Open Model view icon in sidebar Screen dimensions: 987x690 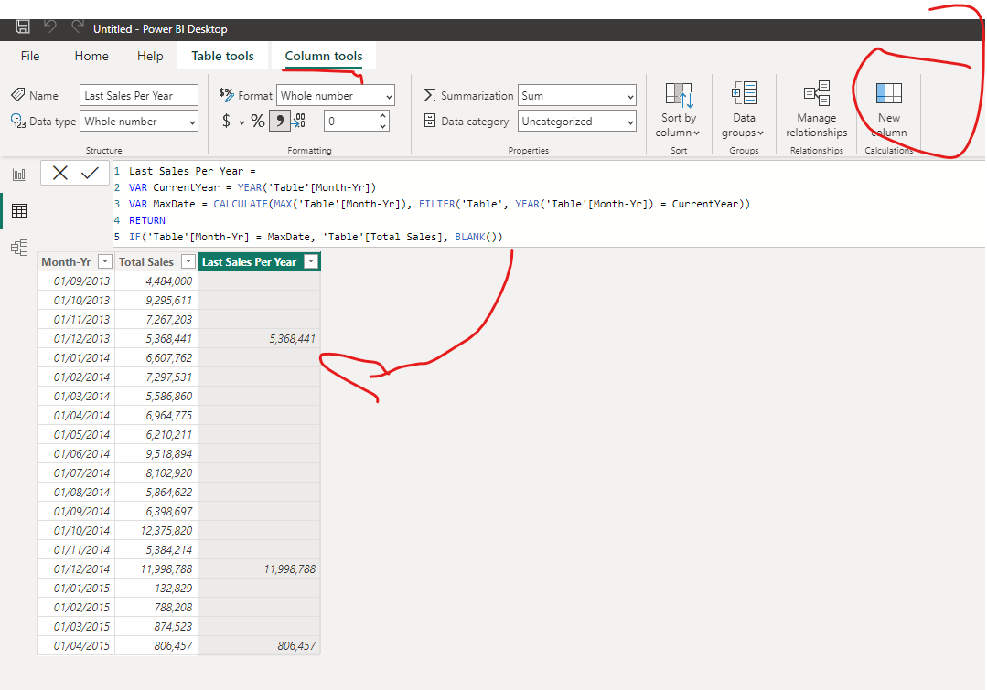[x=19, y=248]
